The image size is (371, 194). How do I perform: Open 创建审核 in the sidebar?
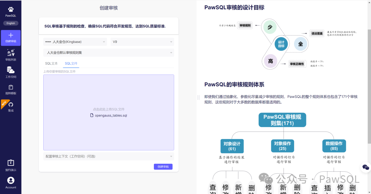[x=11, y=38]
